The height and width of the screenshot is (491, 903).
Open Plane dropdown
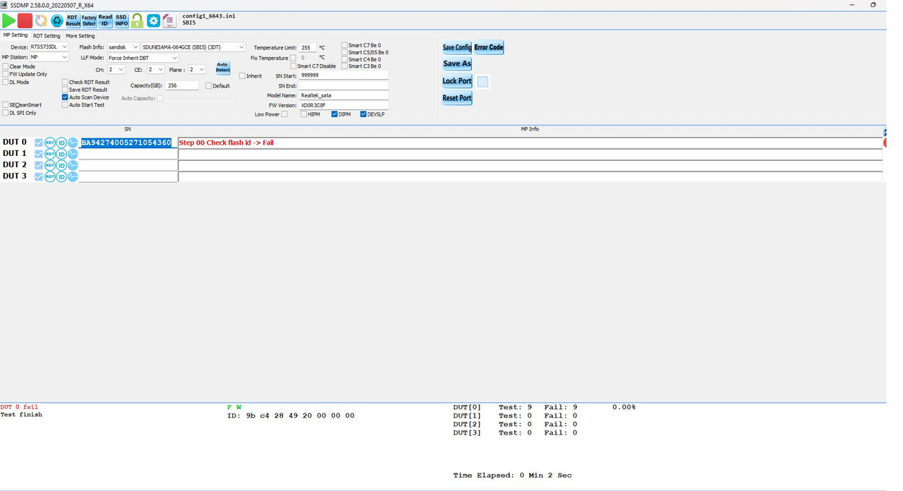click(x=197, y=70)
